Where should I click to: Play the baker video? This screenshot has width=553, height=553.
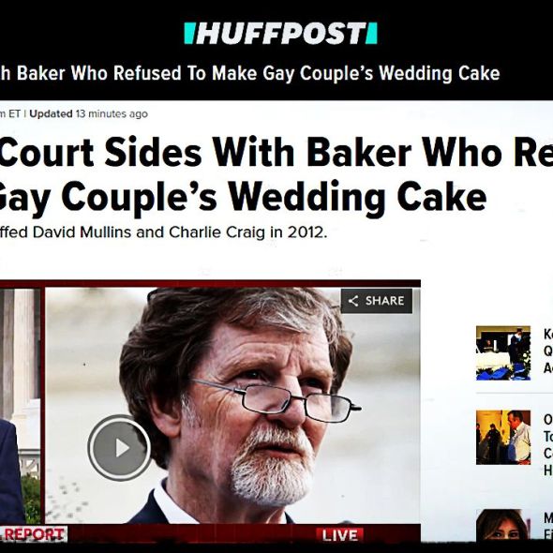click(120, 447)
